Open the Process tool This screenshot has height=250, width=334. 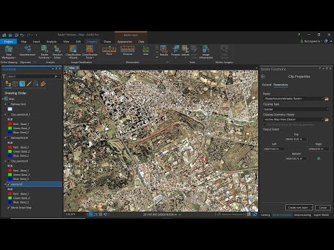175,51
